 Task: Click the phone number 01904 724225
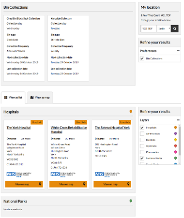coord(59,168)
